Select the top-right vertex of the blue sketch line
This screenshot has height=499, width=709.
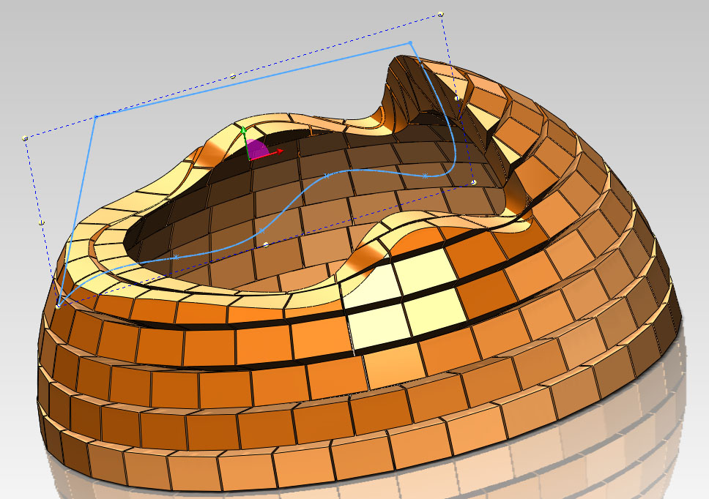(410, 42)
